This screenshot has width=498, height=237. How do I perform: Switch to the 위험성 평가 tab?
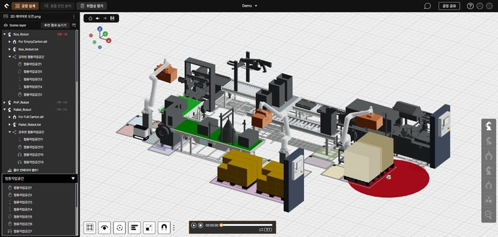pyautogui.click(x=92, y=6)
